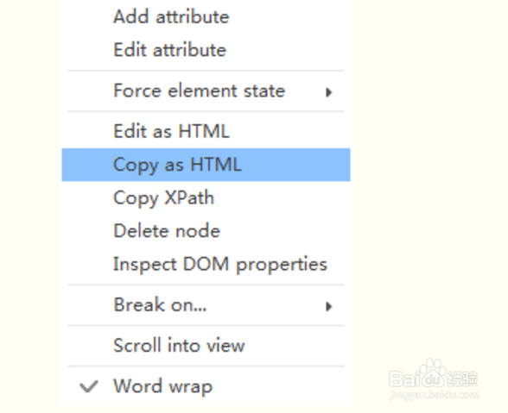
Task: Click the highlighted Copy as HTML item
Action: point(206,165)
